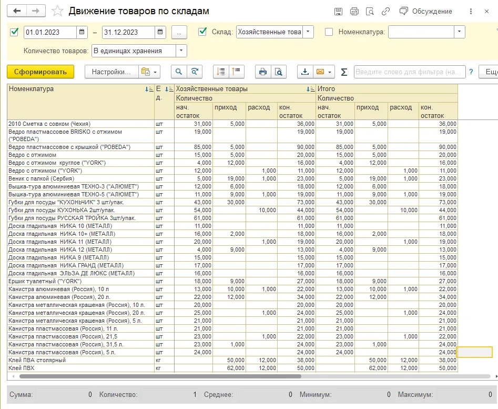Image resolution: width=498 pixels, height=409 pixels.
Task: Open the send by email dropdown
Action: tap(324, 72)
